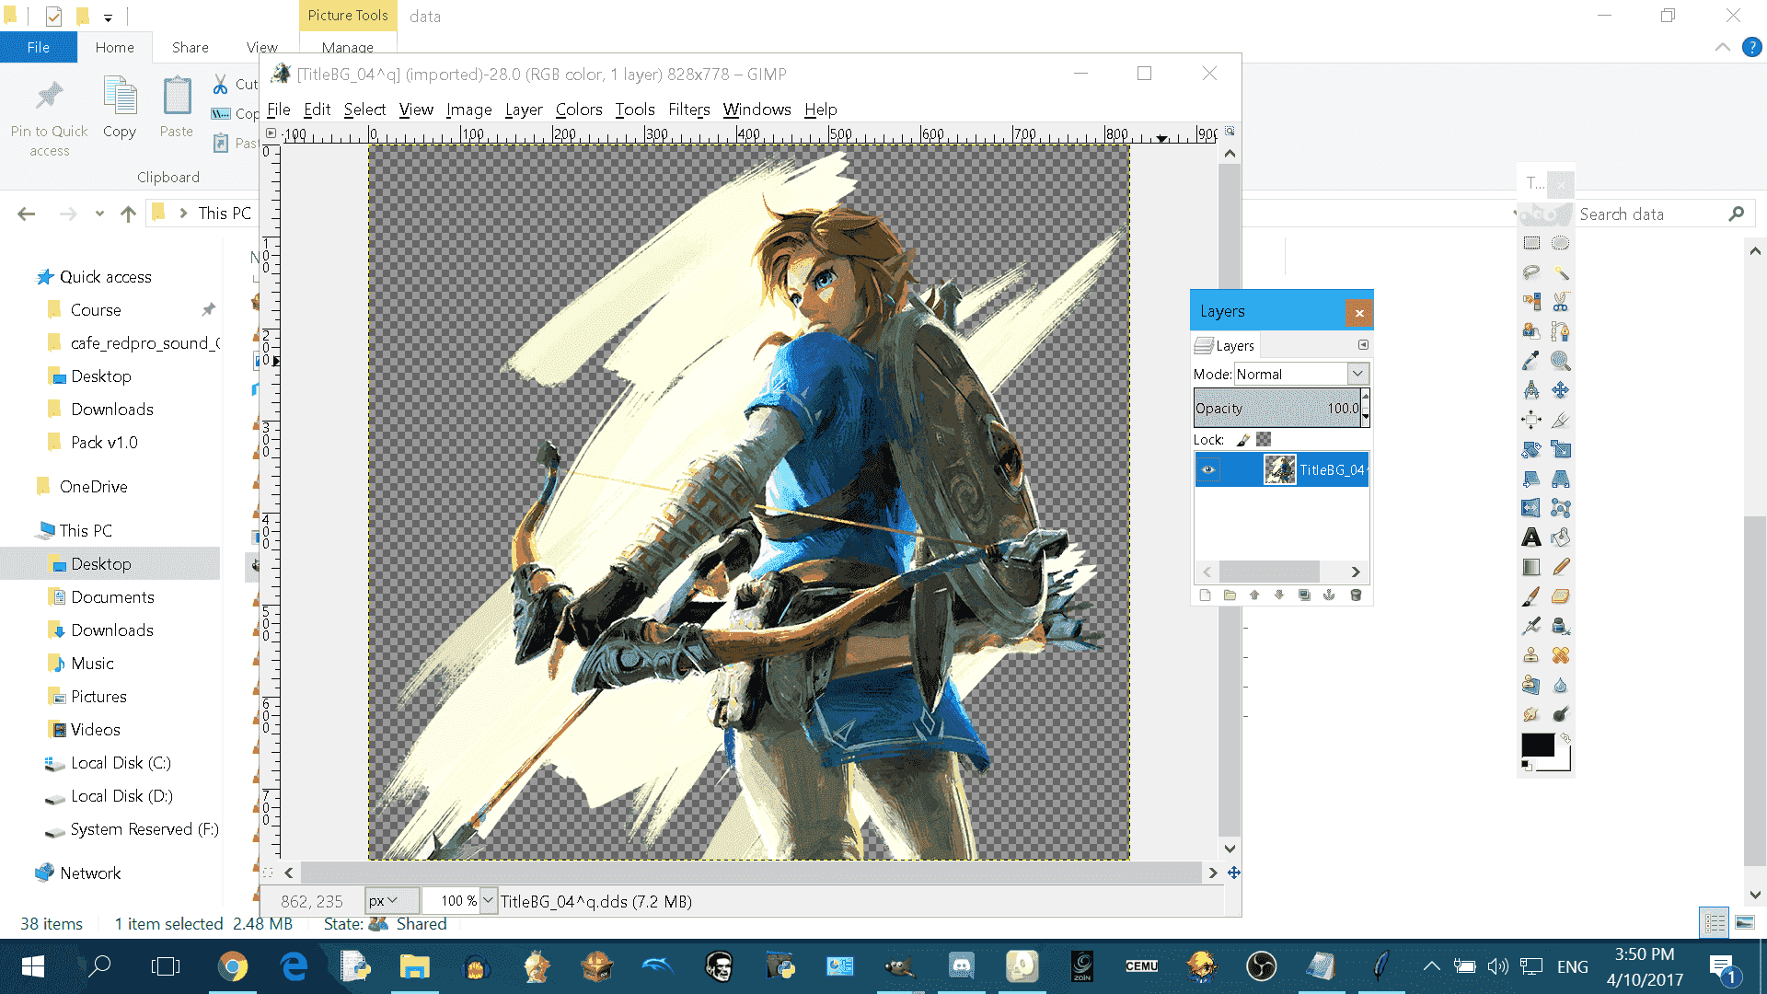
Task: Open the Colors menu
Action: pos(579,110)
